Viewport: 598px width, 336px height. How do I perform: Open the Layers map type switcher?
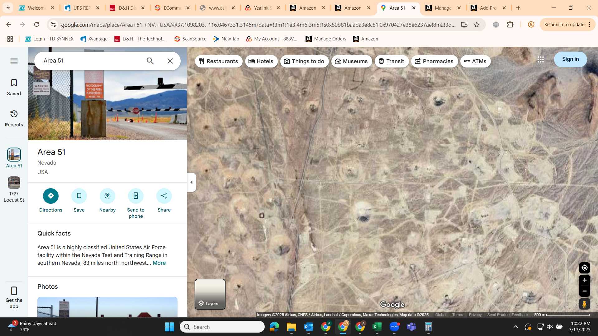coord(210,294)
